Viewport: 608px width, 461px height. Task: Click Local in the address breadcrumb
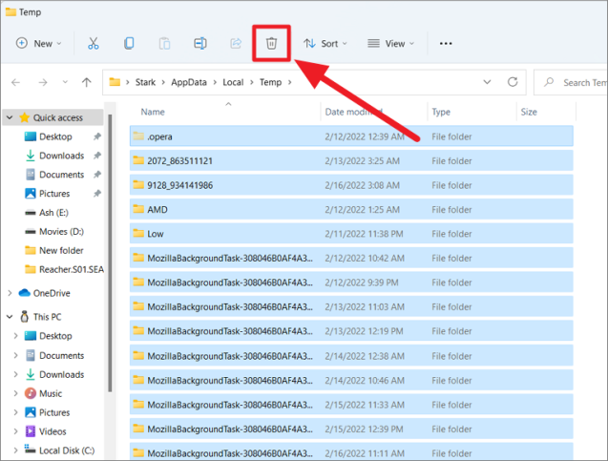234,82
